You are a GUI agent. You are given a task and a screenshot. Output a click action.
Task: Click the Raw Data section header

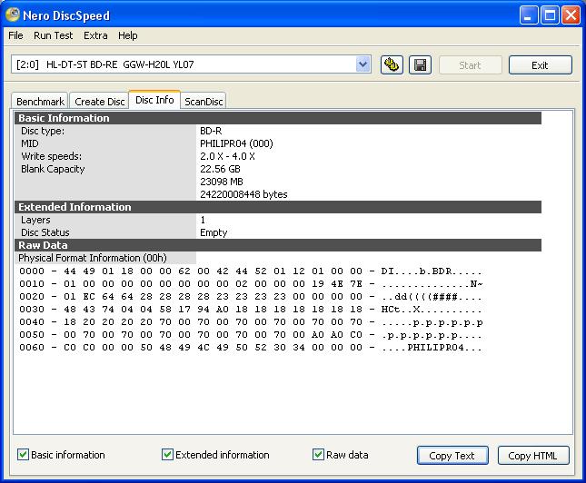tap(278, 245)
